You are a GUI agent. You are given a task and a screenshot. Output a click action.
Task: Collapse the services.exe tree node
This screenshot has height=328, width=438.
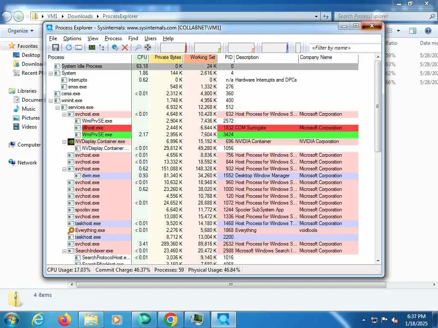point(57,108)
